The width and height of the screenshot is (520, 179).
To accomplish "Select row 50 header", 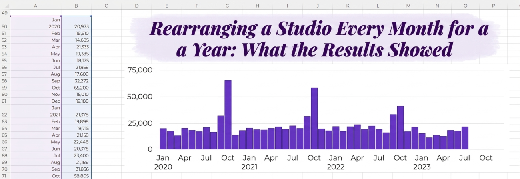I will coord(5,23).
